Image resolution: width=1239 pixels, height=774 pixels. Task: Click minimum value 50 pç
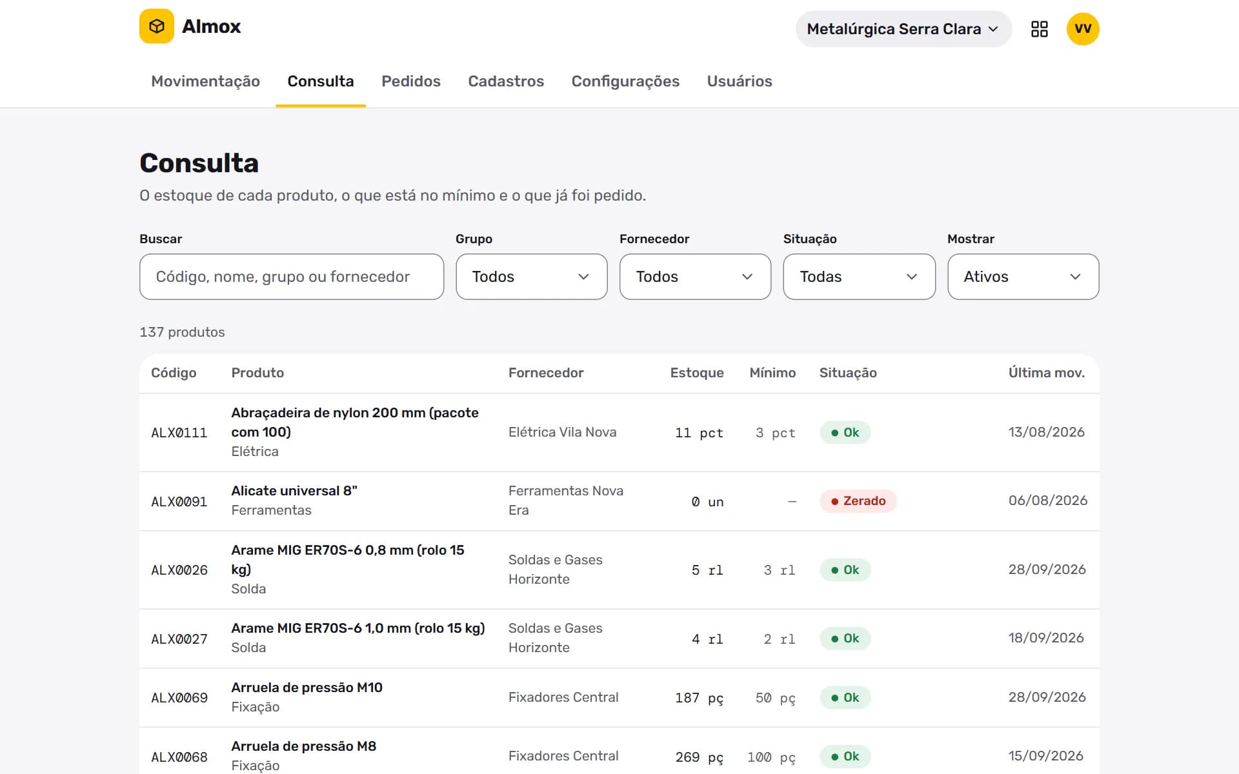775,698
